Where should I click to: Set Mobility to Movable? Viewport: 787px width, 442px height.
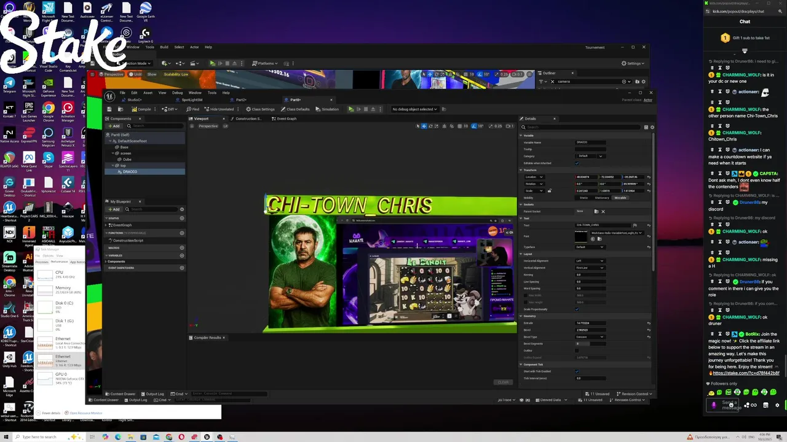pos(620,198)
